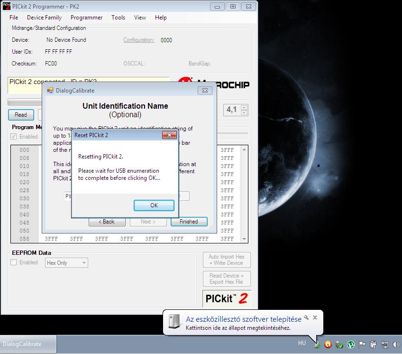Screen dimensions: 402x354
Task: Click the Back button in DialogCalibrate
Action: [107, 222]
